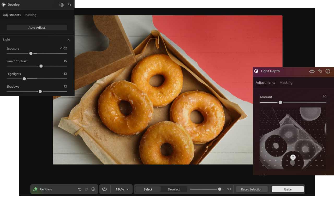The image size is (334, 204).
Task: Open GenErase info icon
Action: [x=93, y=189]
